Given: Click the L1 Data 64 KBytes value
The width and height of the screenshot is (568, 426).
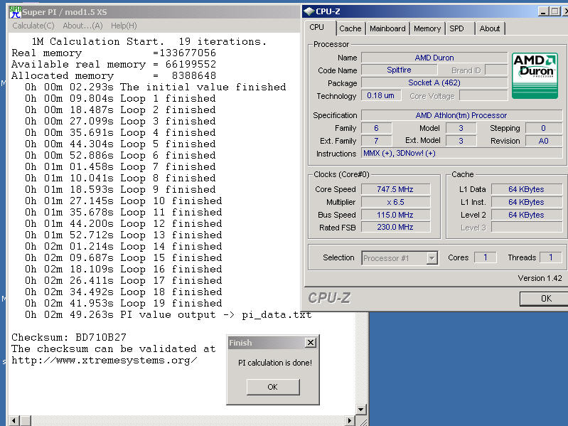Looking at the screenshot, I should coord(527,189).
